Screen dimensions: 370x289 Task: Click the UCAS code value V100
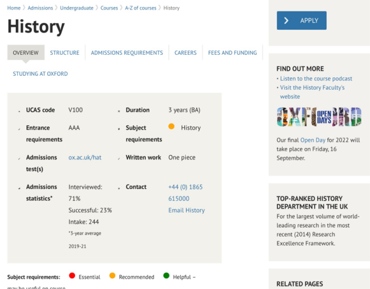pos(76,110)
